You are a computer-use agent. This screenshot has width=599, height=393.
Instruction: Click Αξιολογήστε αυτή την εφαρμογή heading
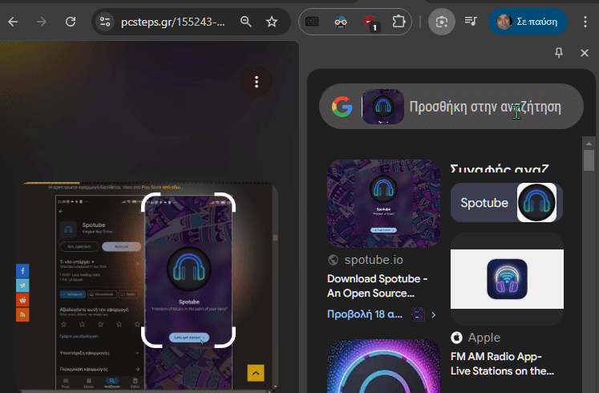point(94,310)
